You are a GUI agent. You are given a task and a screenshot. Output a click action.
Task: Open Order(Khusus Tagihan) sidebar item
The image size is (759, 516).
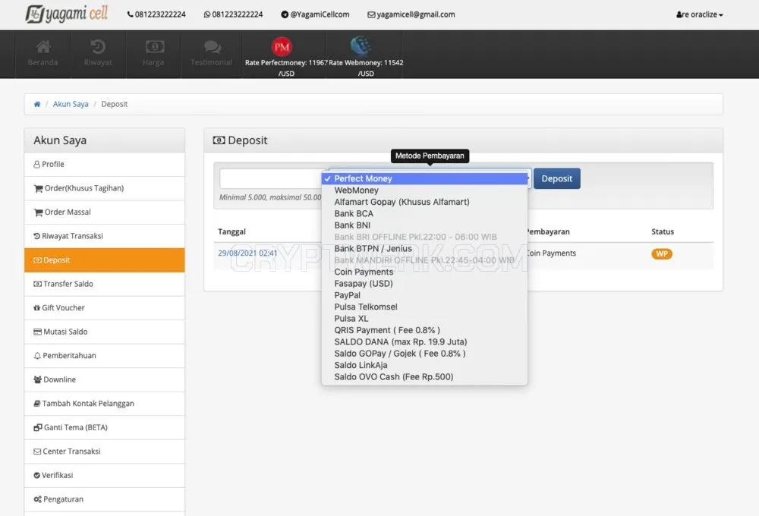point(105,188)
